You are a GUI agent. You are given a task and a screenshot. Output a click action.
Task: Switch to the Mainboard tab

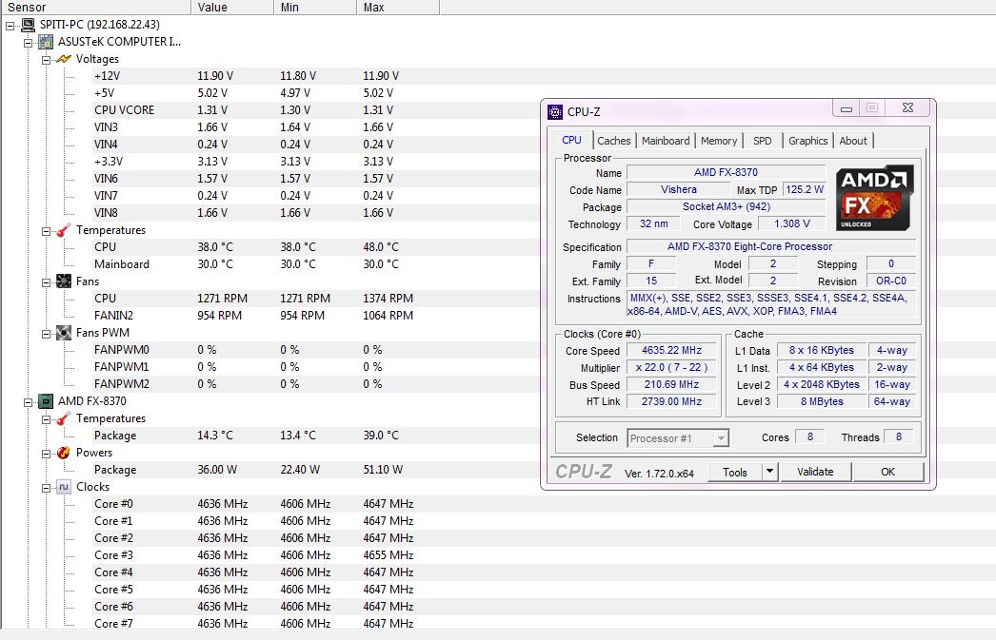click(x=665, y=141)
